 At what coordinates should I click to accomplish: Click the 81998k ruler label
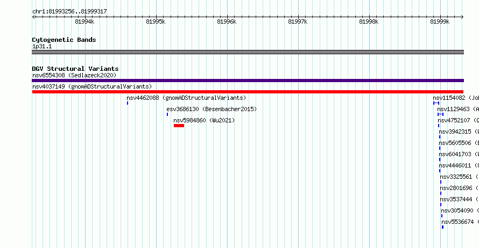[369, 21]
